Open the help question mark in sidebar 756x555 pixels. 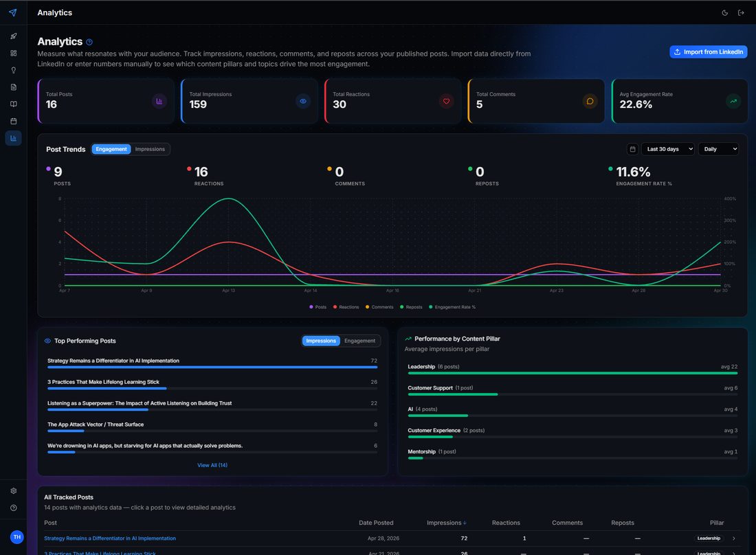click(14, 508)
